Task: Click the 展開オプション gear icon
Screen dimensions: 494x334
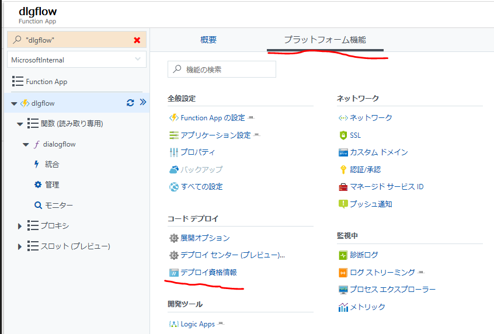Action: pyautogui.click(x=174, y=238)
